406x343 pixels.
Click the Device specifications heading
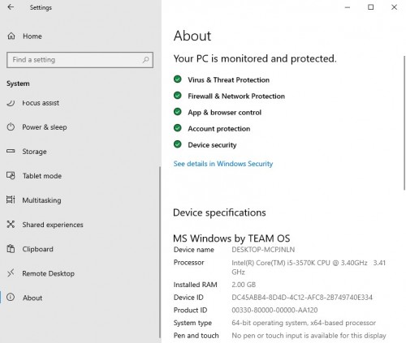pos(219,212)
